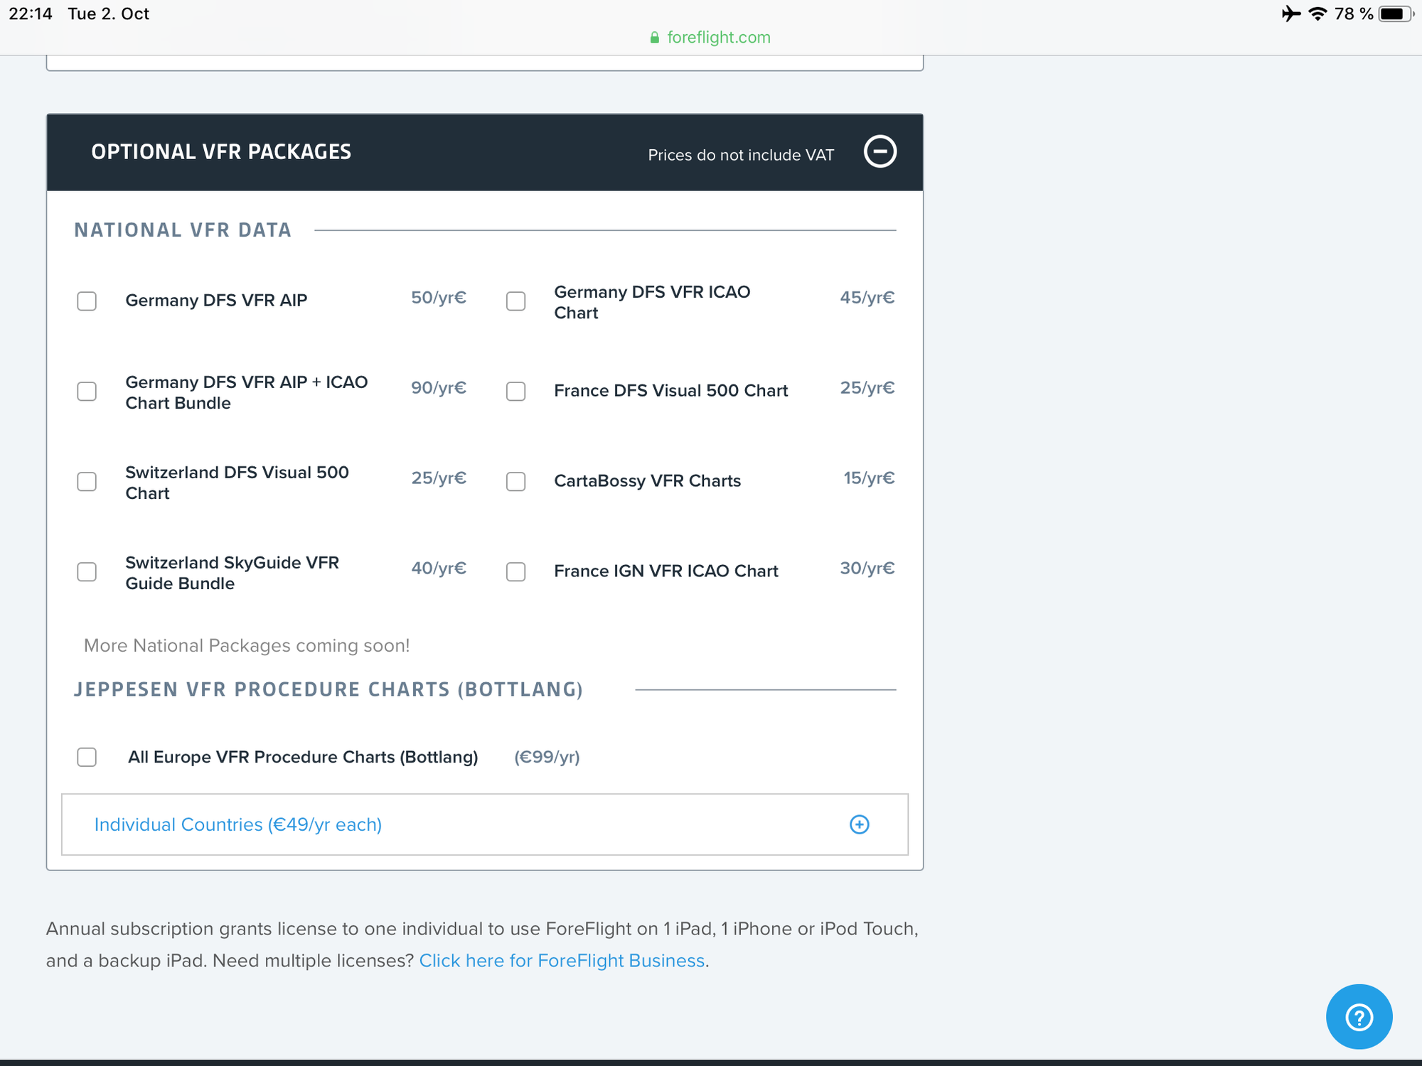Tap the battery indicator icon
This screenshot has width=1422, height=1066.
pyautogui.click(x=1395, y=14)
